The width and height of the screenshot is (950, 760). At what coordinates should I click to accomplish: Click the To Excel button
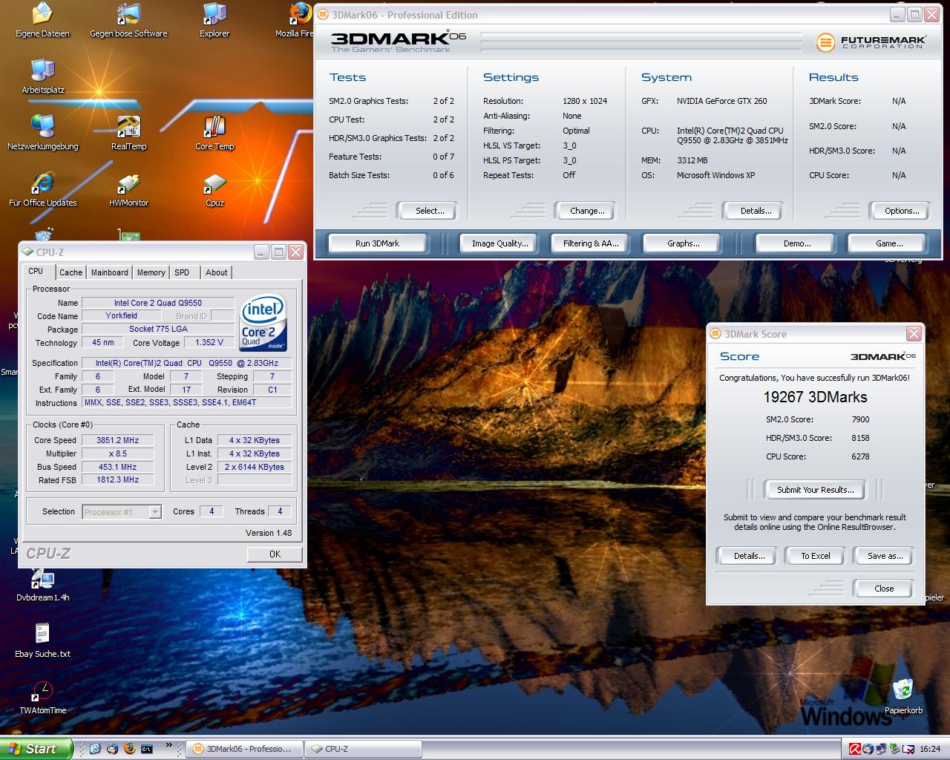coord(815,556)
